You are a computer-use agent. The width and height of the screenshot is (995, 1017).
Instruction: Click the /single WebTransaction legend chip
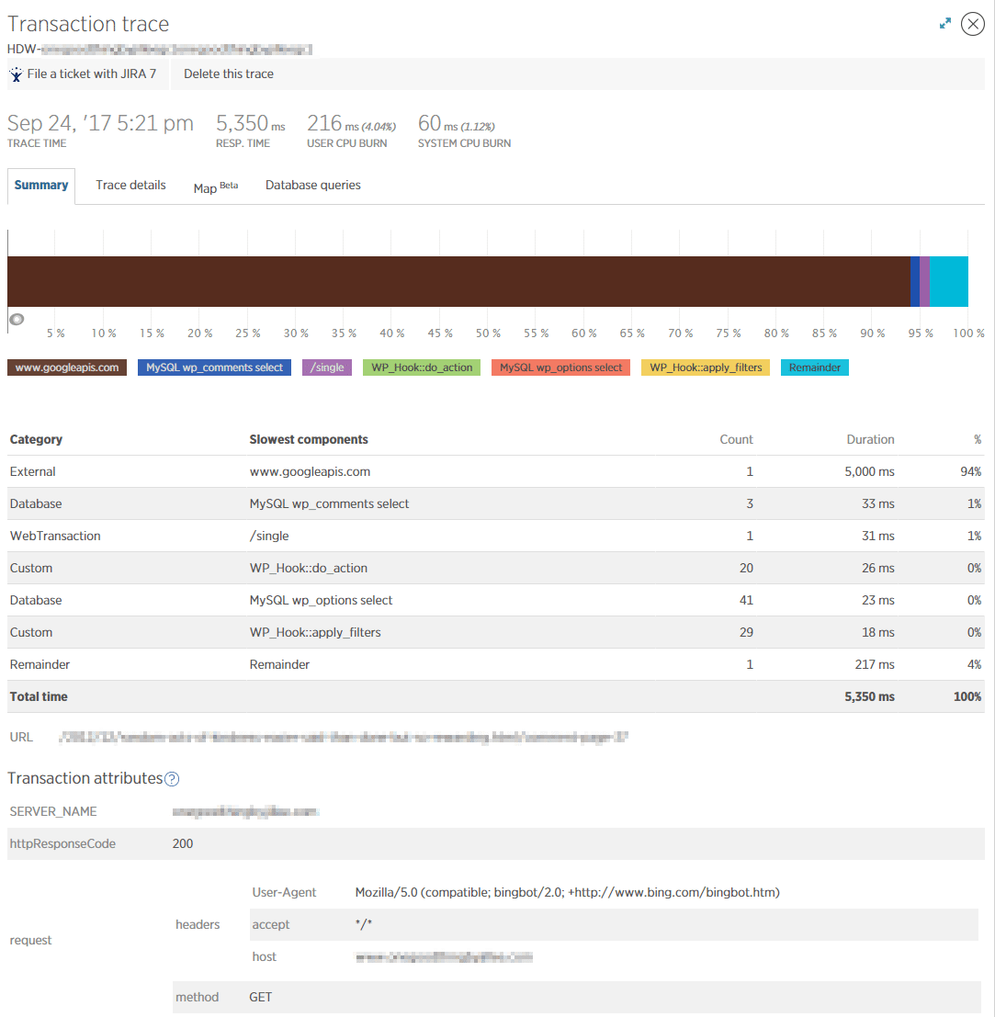click(326, 367)
